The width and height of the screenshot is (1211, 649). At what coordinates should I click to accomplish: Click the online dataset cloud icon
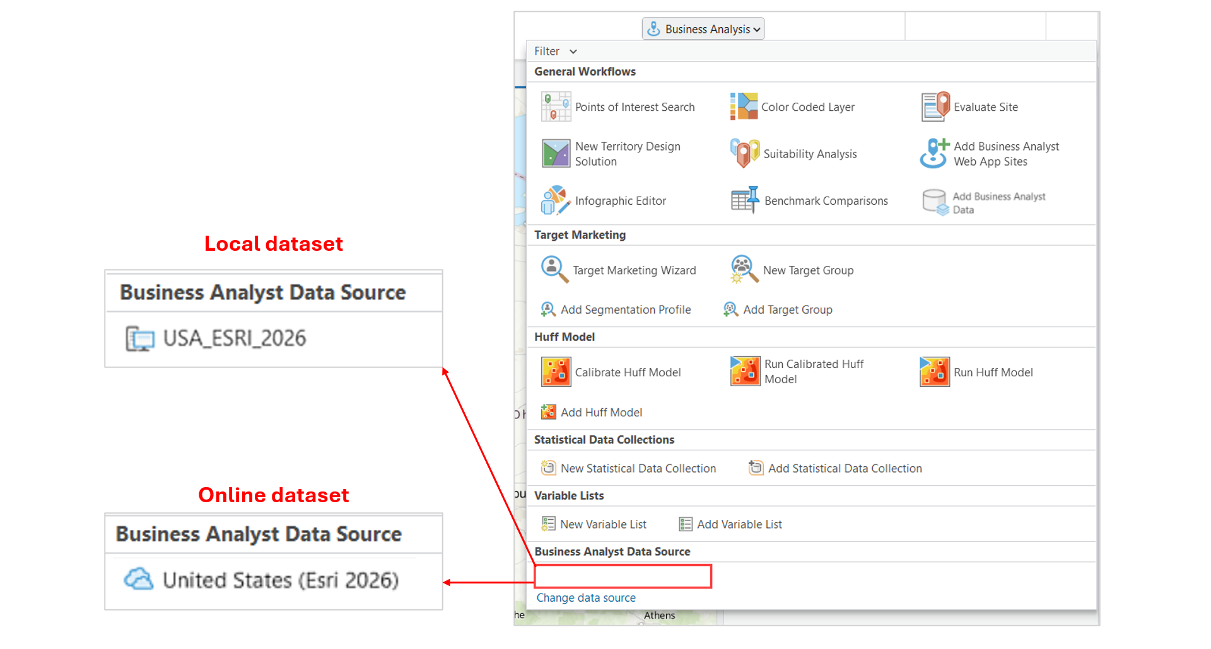tap(138, 578)
